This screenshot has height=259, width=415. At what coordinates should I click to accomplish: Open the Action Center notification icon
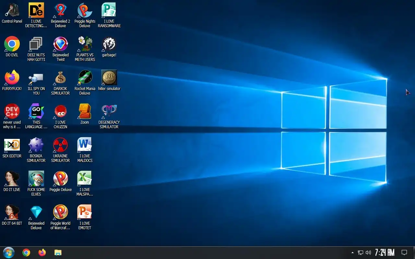pos(404,253)
